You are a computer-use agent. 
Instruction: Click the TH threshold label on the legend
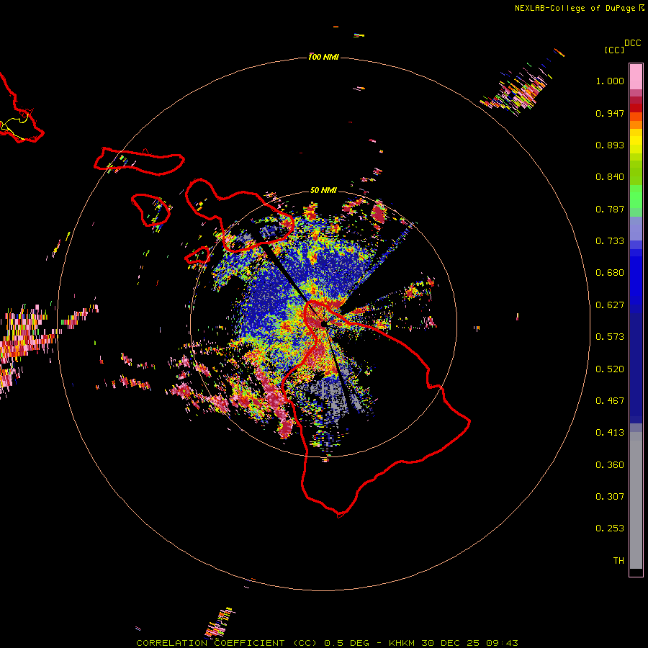point(618,561)
